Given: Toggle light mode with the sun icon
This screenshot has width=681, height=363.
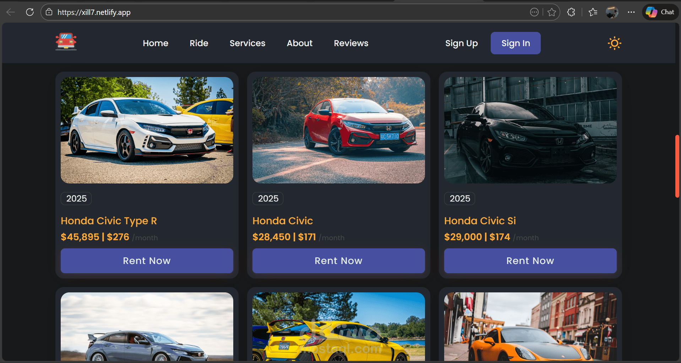Looking at the screenshot, I should [614, 43].
